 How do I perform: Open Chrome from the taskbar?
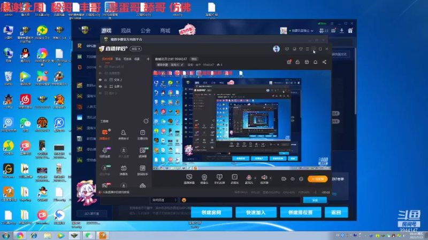point(20,236)
